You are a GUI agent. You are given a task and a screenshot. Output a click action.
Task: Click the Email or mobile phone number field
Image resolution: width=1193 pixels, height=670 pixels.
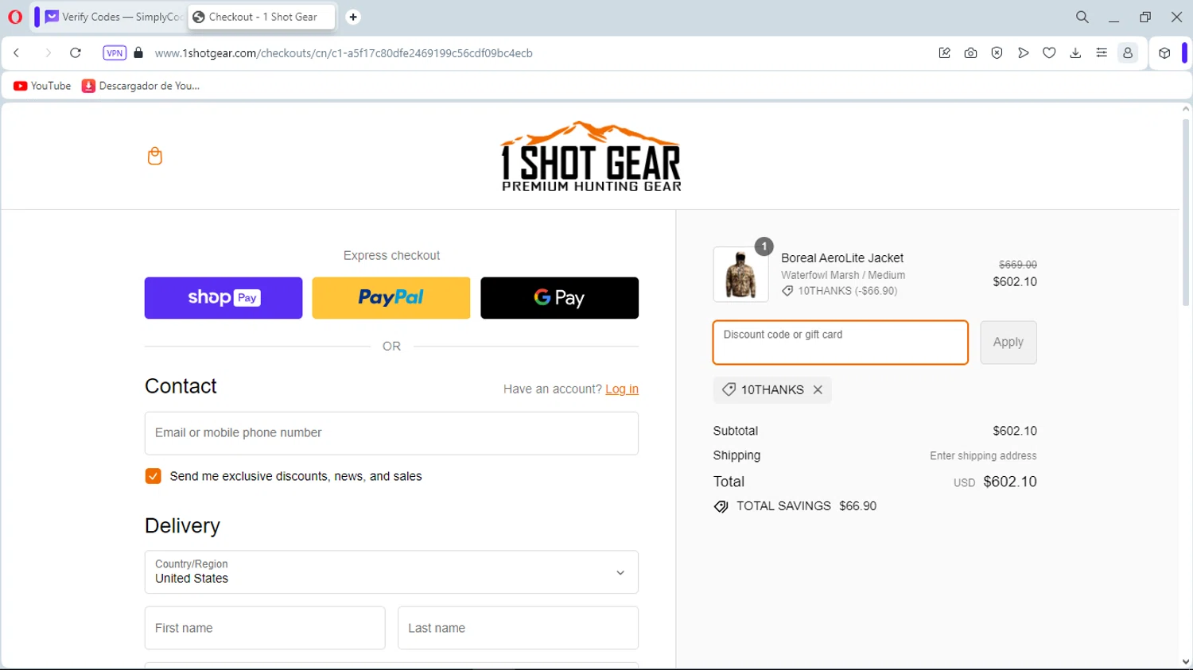pos(391,433)
